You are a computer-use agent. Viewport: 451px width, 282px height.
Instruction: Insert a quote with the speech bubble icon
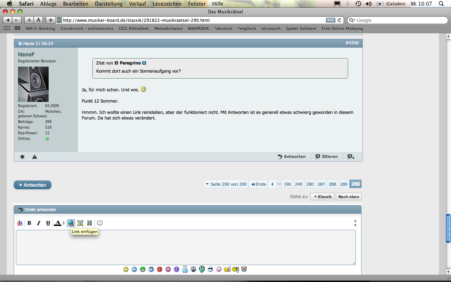[x=100, y=223]
